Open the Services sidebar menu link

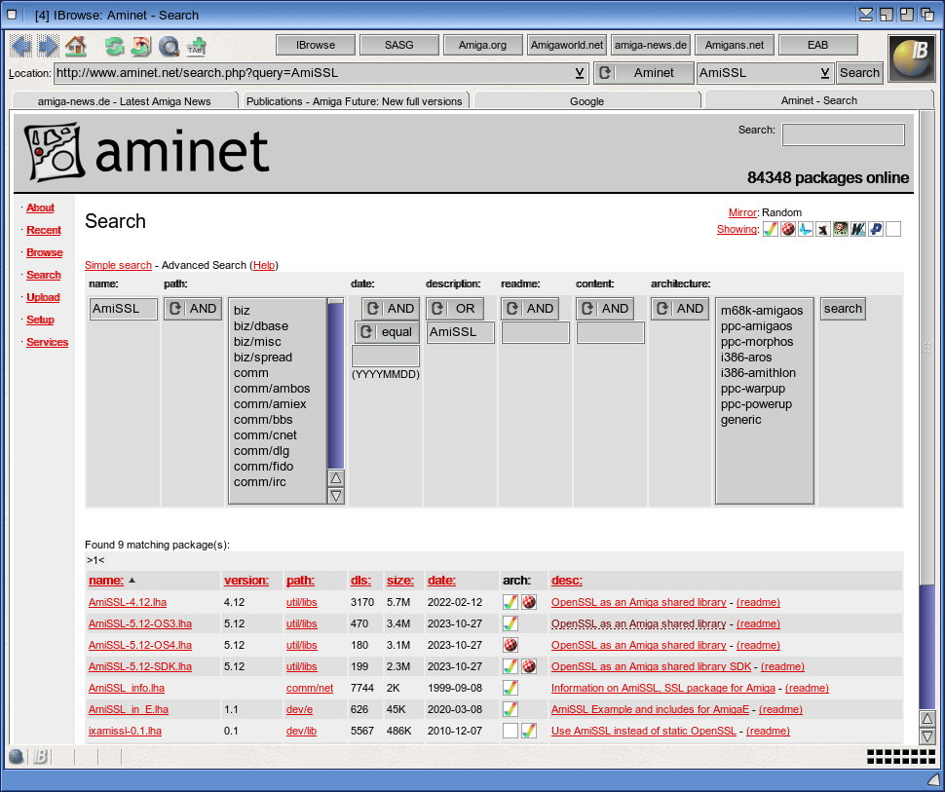(x=47, y=342)
